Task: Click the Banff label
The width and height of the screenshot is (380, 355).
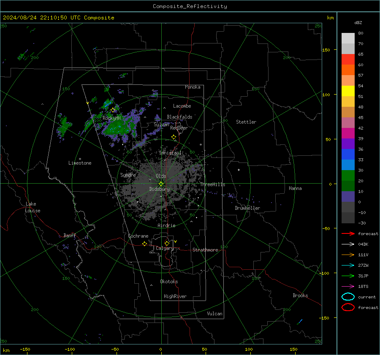Action: pos(70,236)
